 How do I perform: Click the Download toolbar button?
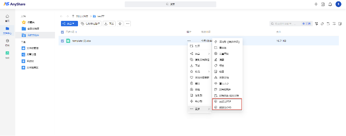[109, 24]
